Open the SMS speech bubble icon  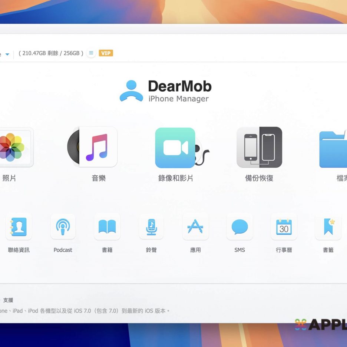239,227
